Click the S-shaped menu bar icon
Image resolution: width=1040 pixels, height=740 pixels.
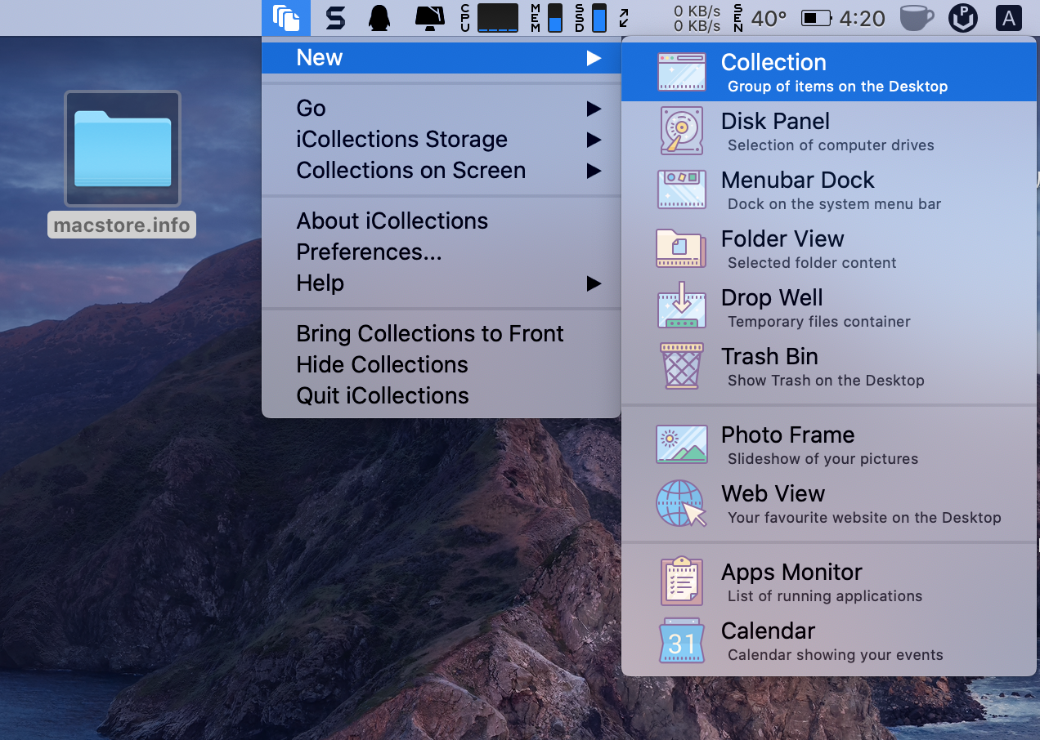tap(335, 18)
